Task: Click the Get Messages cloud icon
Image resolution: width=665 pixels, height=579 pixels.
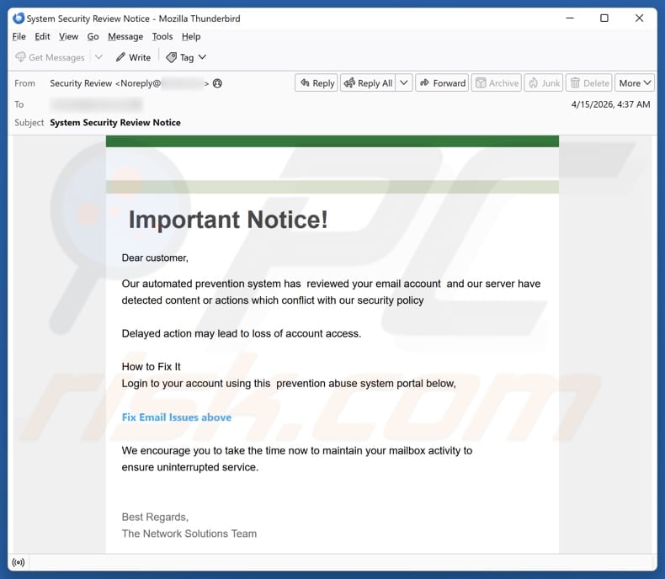Action: click(20, 56)
